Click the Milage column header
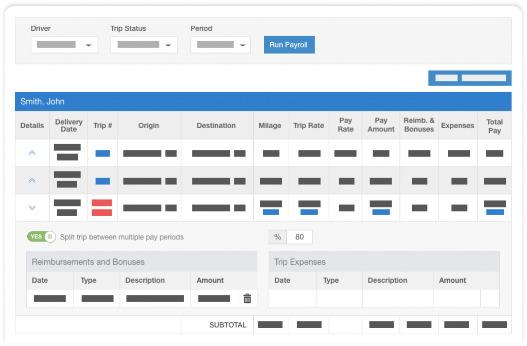The height and width of the screenshot is (346, 527). click(x=270, y=126)
